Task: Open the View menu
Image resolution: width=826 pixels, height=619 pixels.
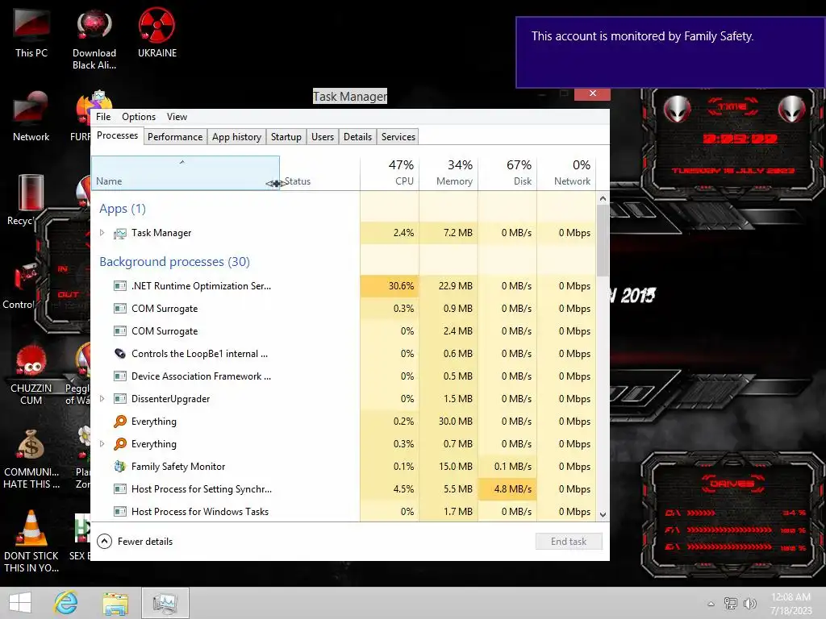Action: (x=177, y=117)
